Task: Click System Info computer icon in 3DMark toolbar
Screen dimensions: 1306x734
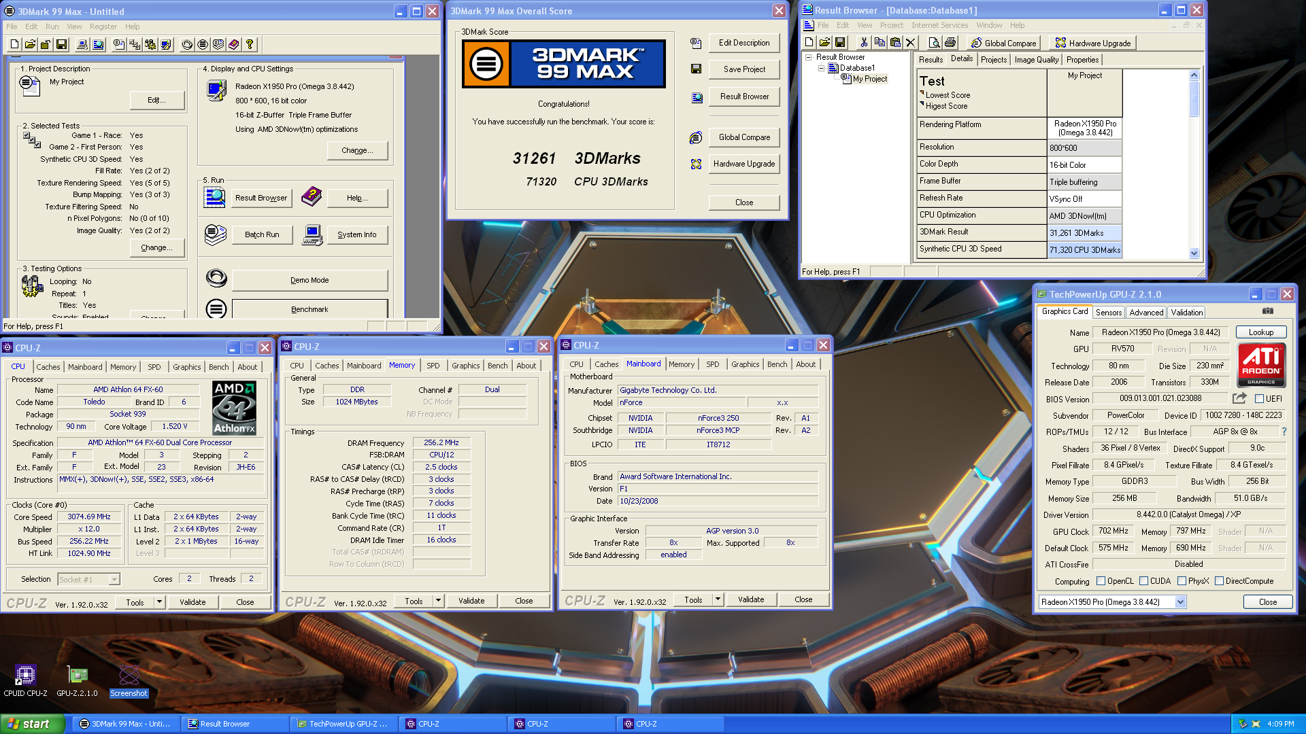Action: (82, 44)
